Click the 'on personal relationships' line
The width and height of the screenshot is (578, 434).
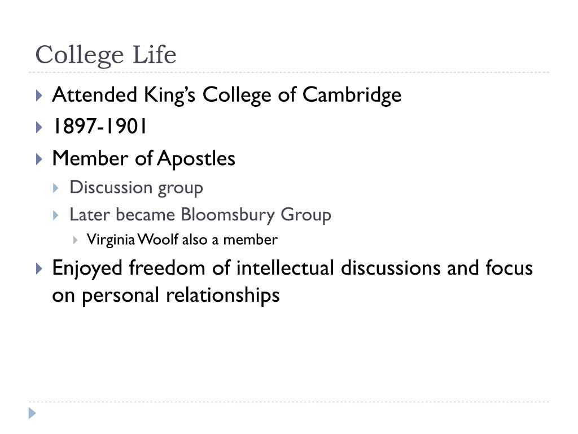[x=166, y=296]
